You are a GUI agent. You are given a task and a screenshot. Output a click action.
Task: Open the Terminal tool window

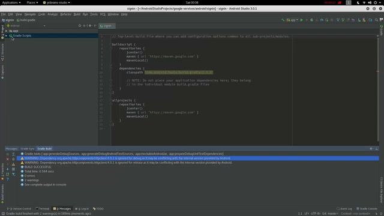pyautogui.click(x=43, y=209)
